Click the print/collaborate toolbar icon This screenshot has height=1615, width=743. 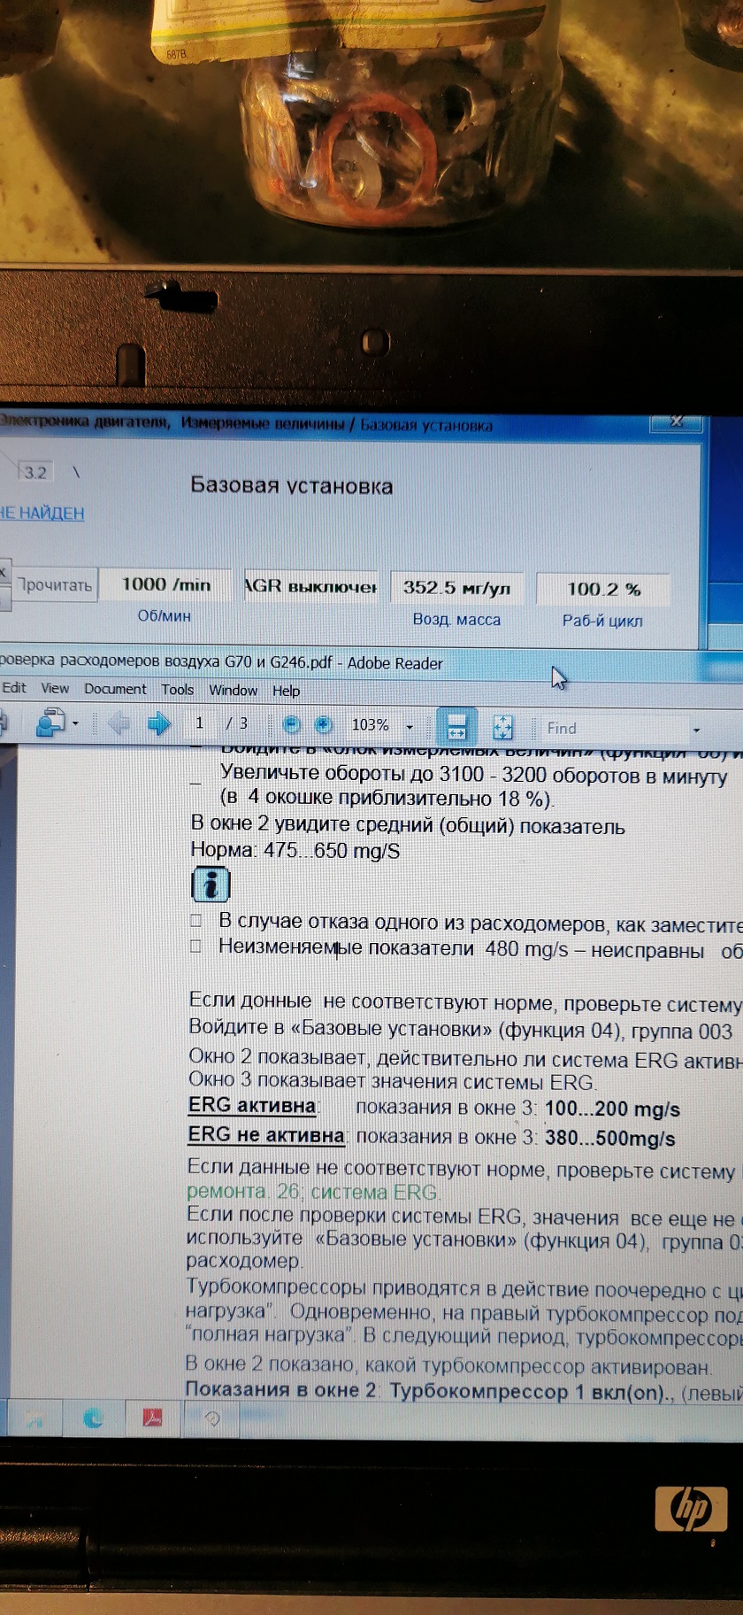pos(50,723)
